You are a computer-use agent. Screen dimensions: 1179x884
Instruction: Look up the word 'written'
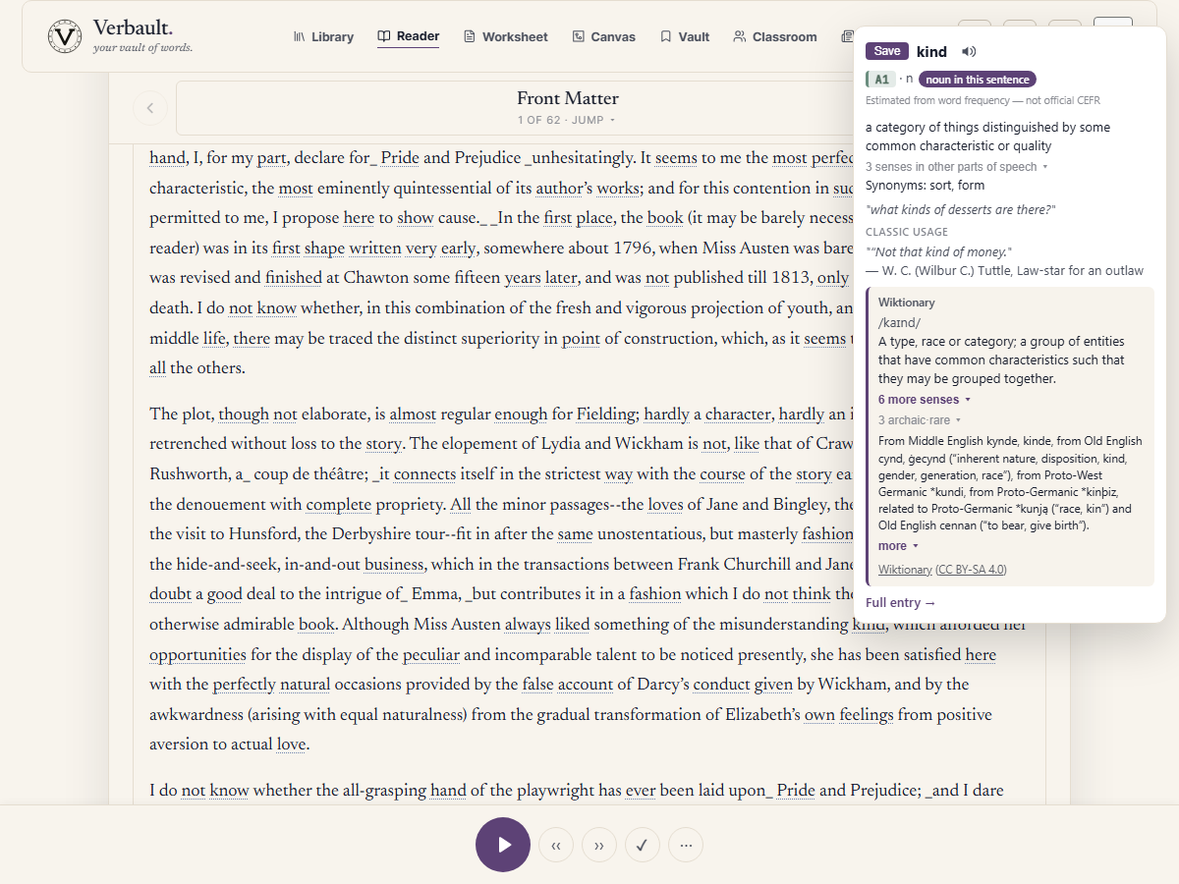click(375, 249)
